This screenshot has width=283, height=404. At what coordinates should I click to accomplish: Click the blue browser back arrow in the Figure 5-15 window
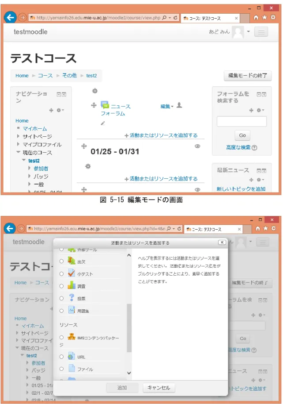click(x=10, y=18)
